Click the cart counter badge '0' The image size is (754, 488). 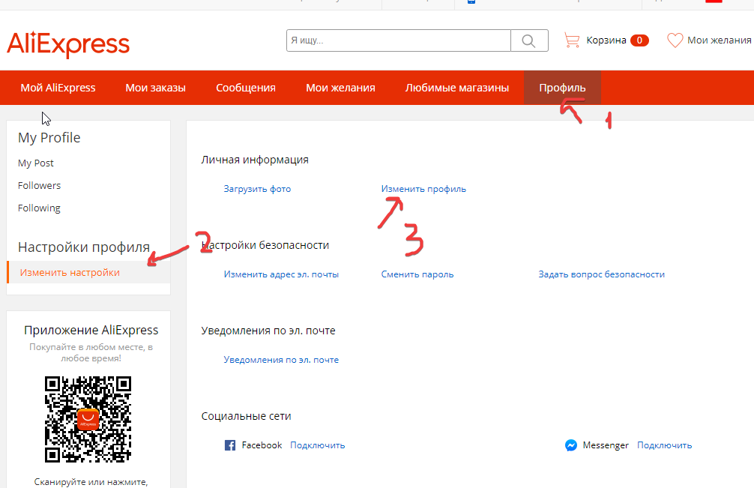click(x=639, y=40)
